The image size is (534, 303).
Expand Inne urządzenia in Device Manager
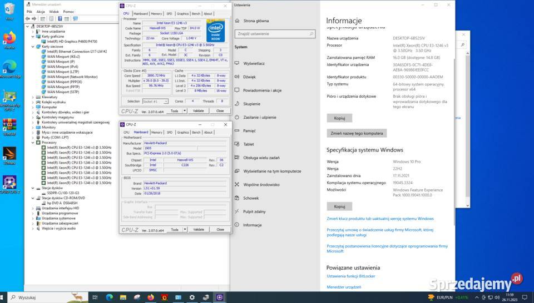point(33,31)
